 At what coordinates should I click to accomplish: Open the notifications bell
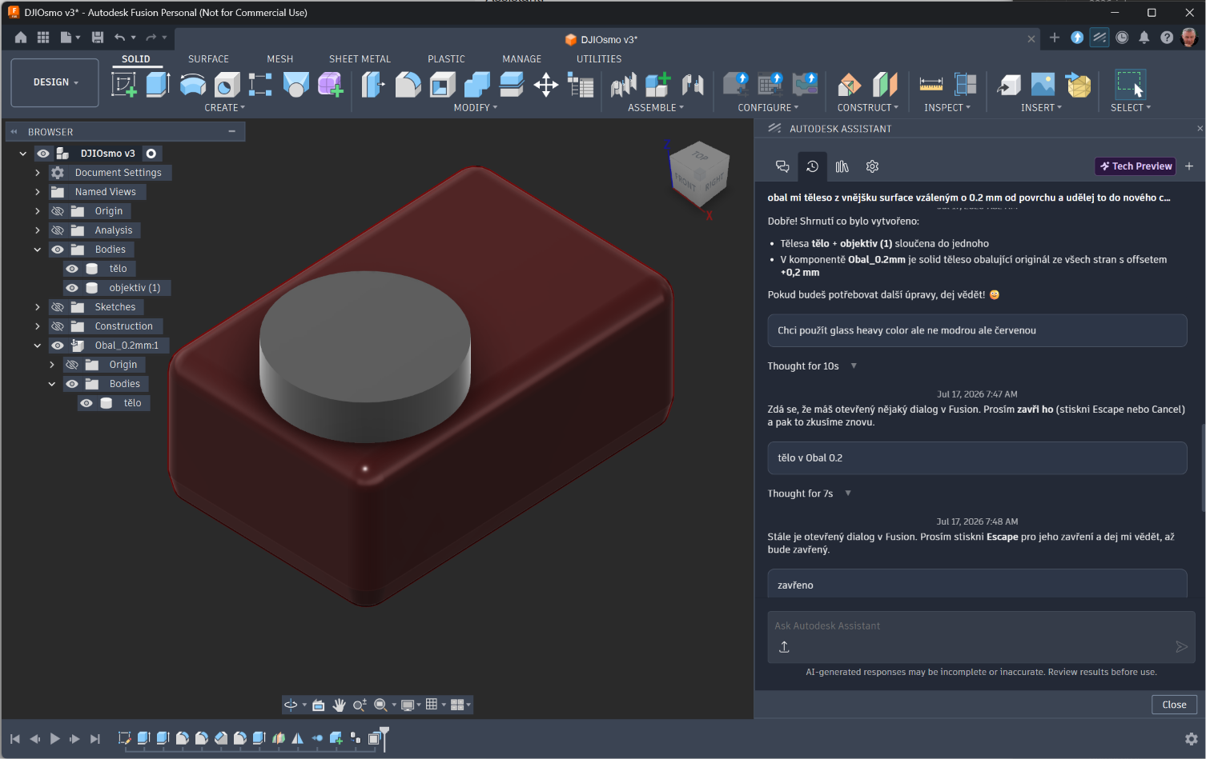tap(1144, 38)
